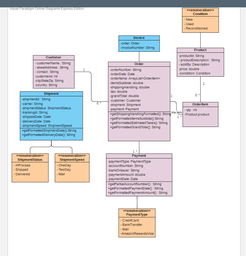Click the price attribute in Product

189,69
